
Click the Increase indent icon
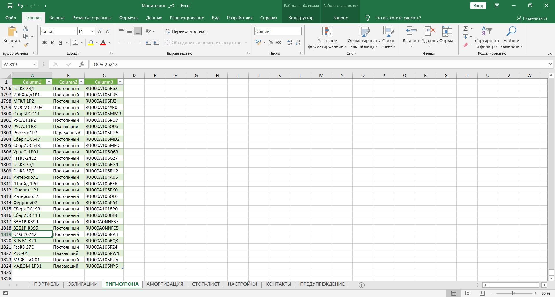coord(156,42)
